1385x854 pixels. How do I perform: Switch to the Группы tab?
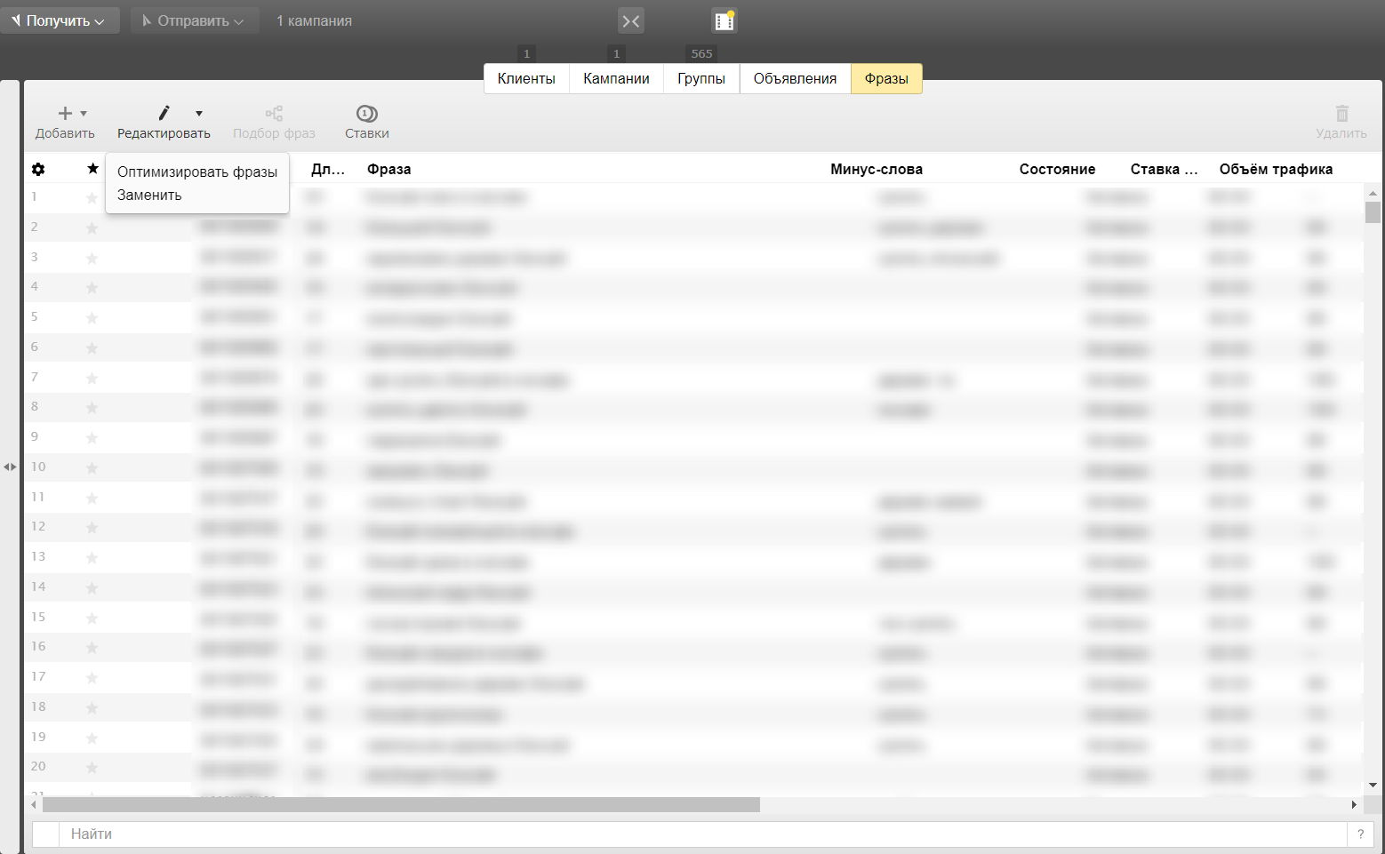(701, 78)
